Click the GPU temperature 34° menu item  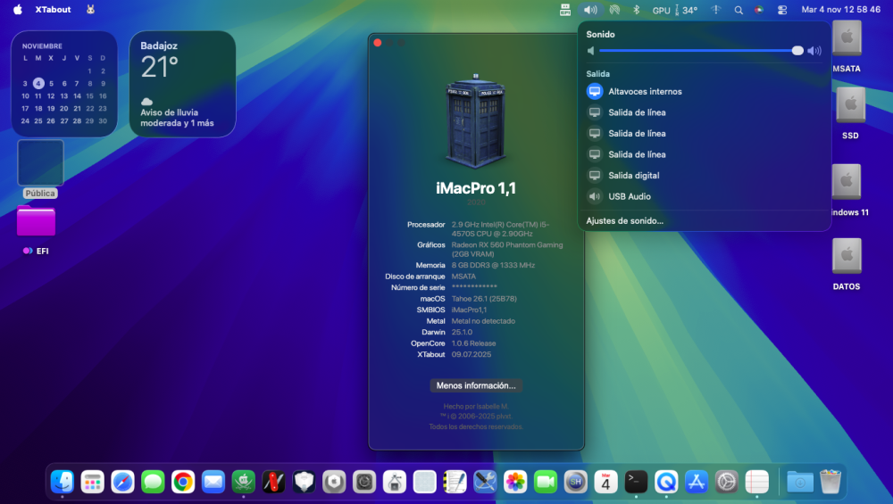pyautogui.click(x=675, y=10)
